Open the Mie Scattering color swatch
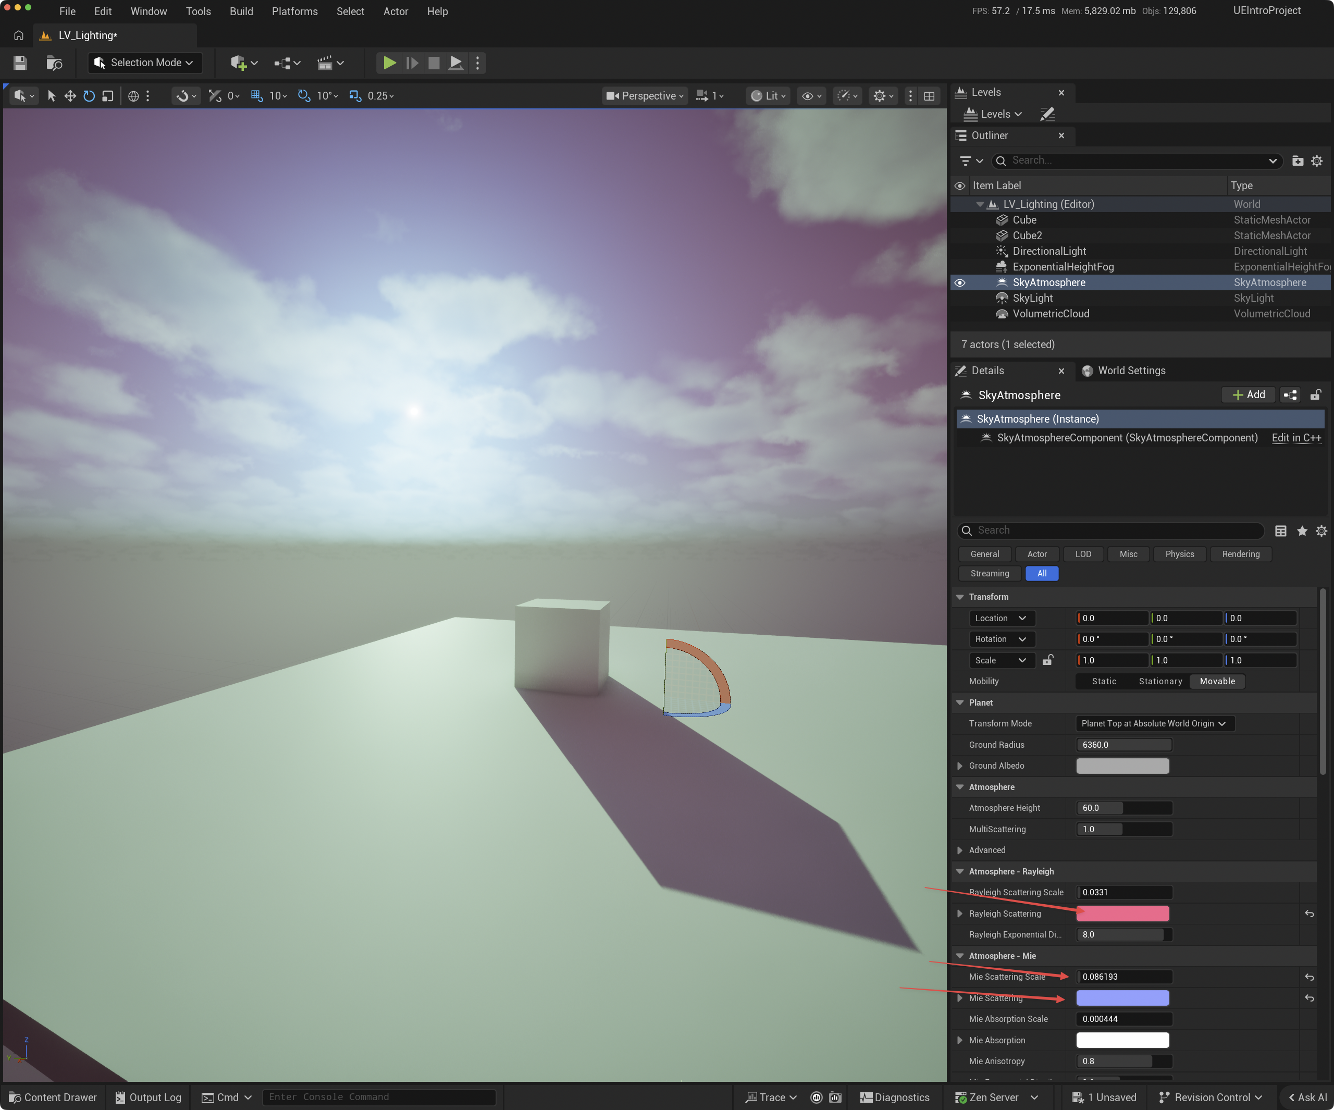Screen dimensions: 1334x1110 click(1122, 998)
